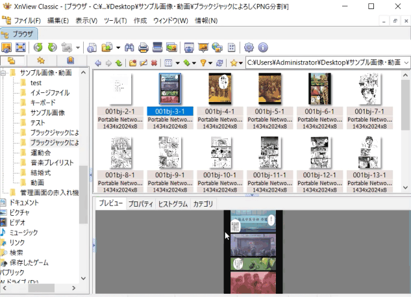The width and height of the screenshot is (411, 297).
Task: Open the ミュージック library in the tree
Action: [23, 233]
